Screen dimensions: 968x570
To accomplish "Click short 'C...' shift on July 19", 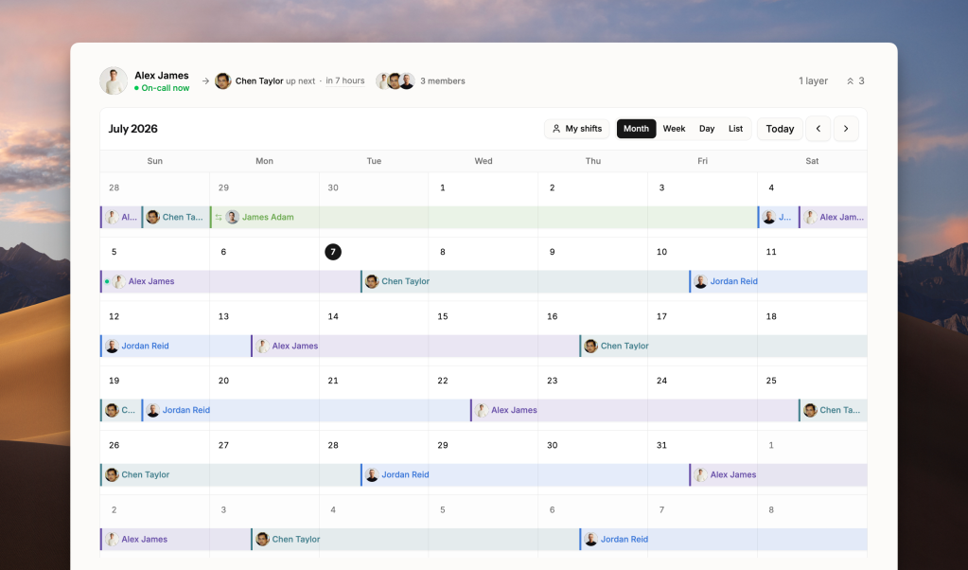I will pos(120,410).
